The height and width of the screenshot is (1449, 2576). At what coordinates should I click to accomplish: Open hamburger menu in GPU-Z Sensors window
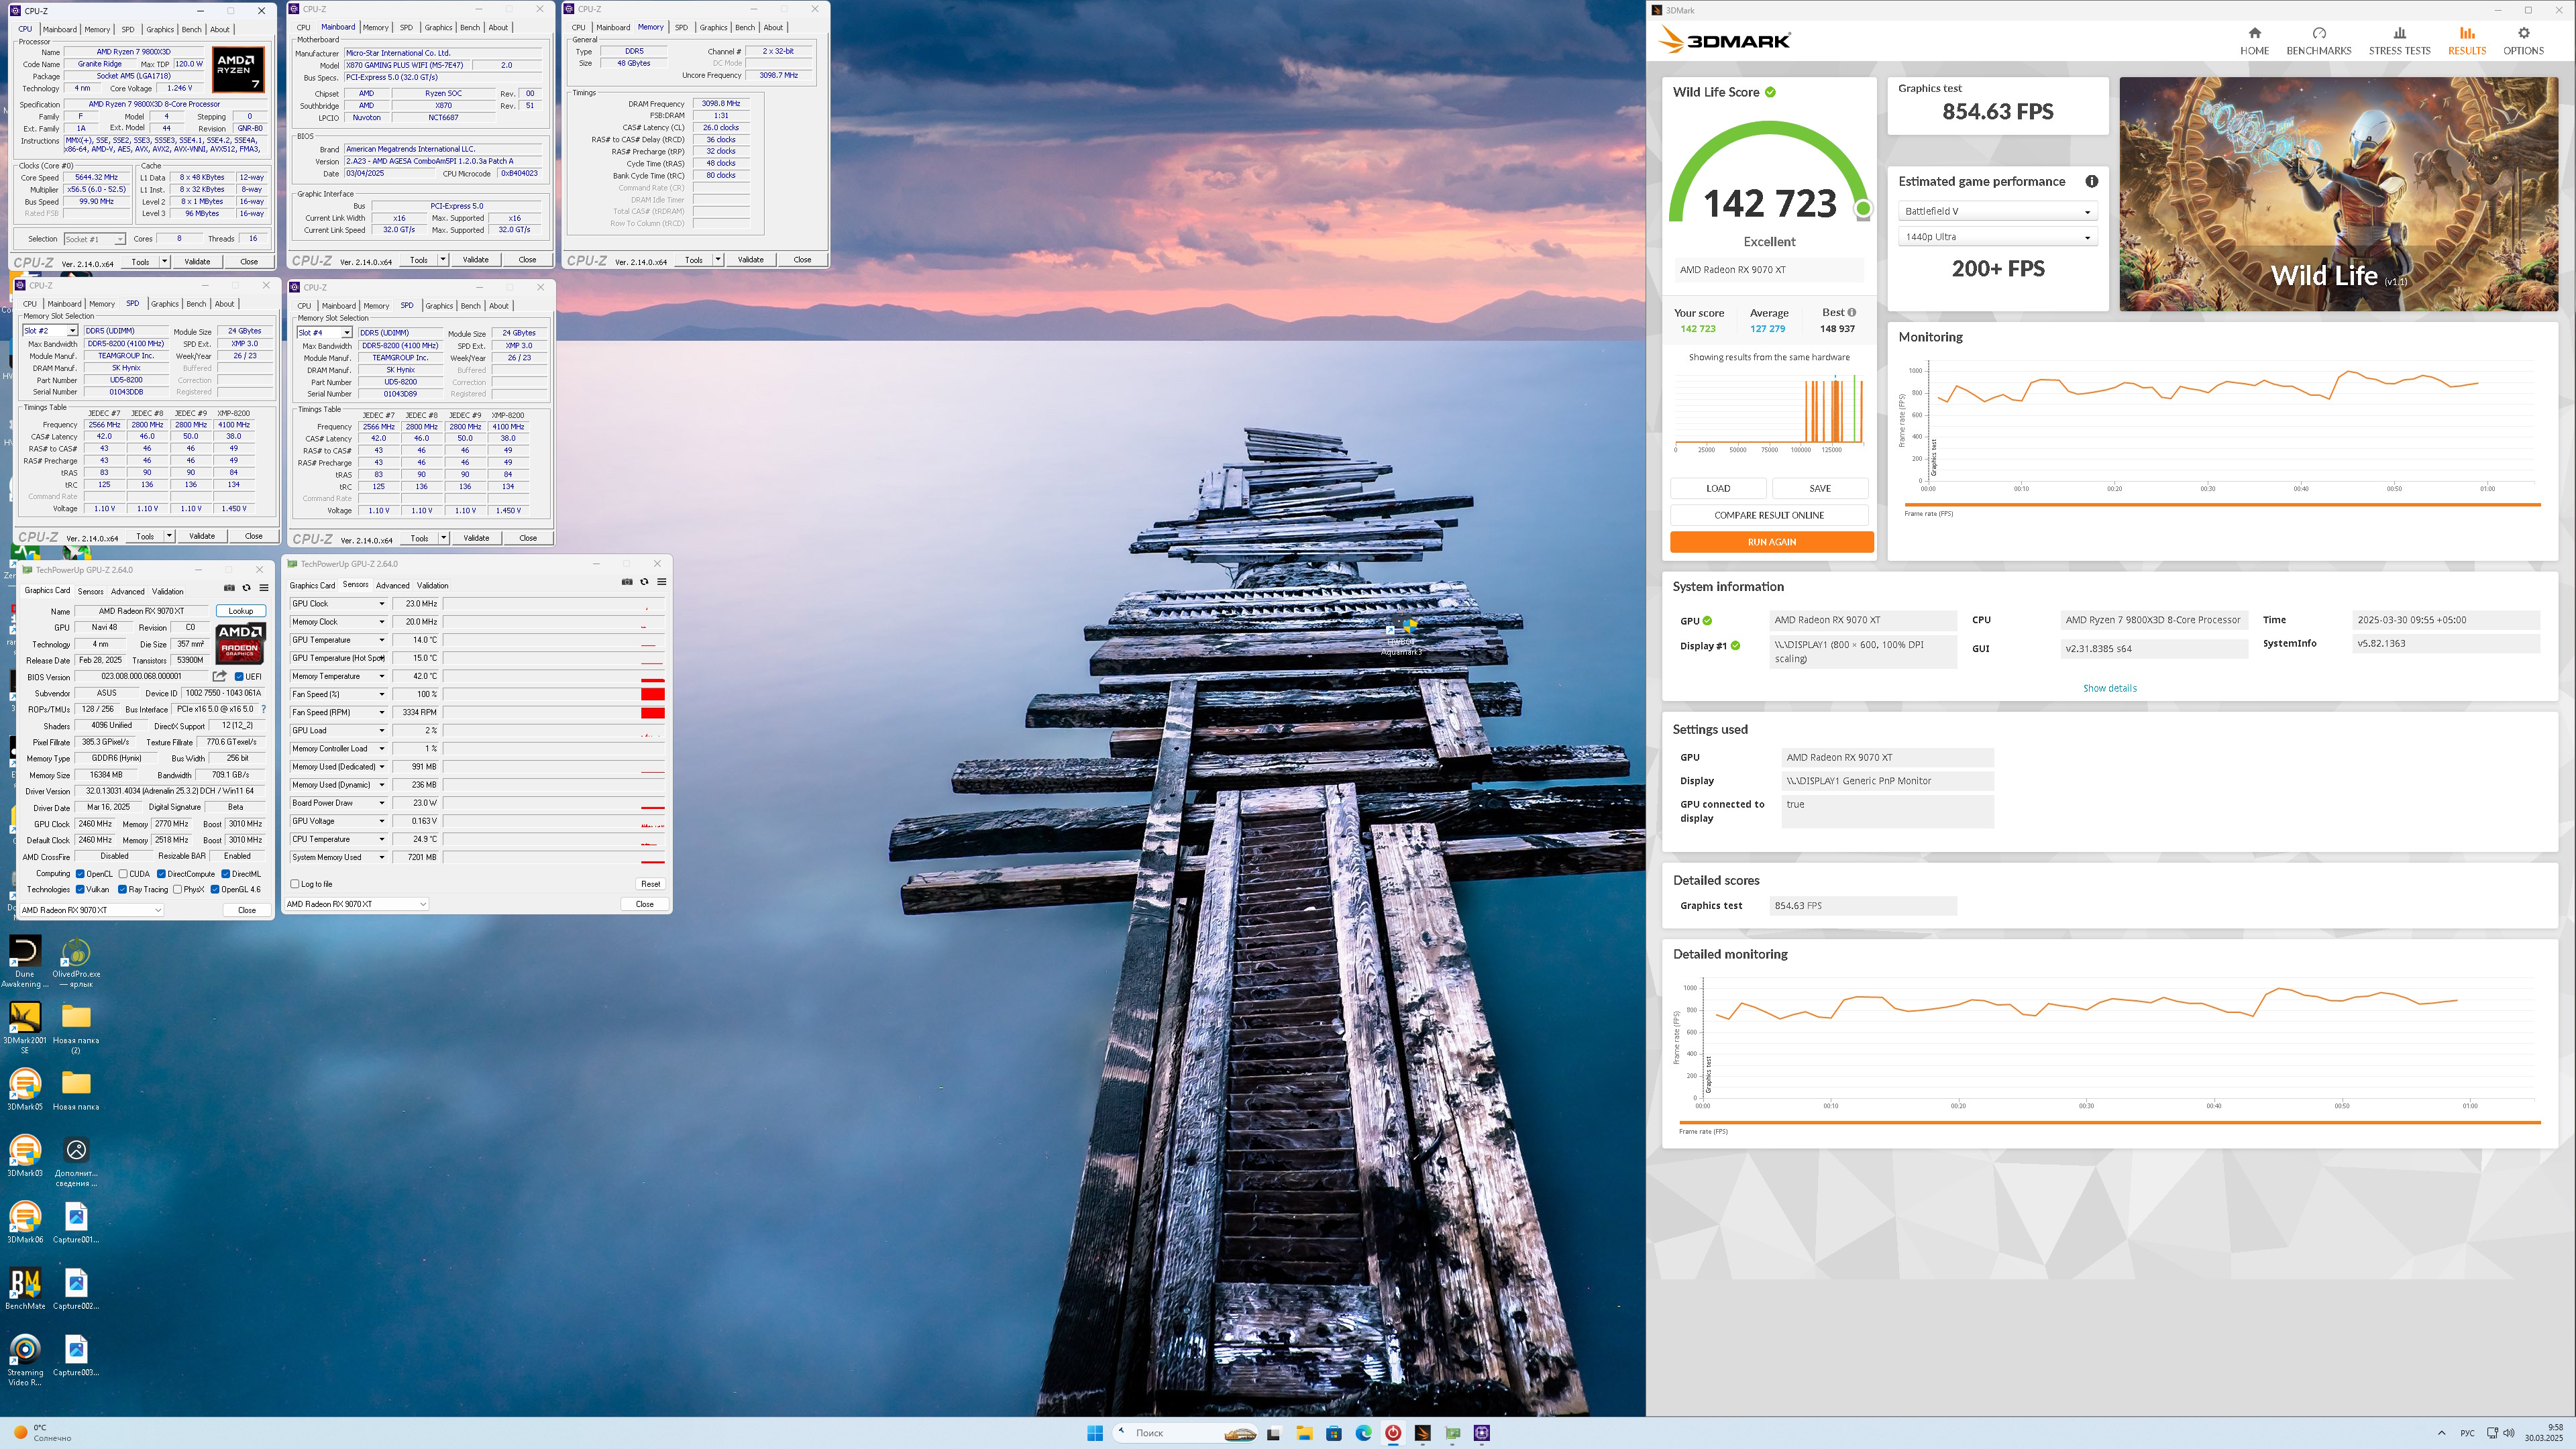(x=661, y=582)
